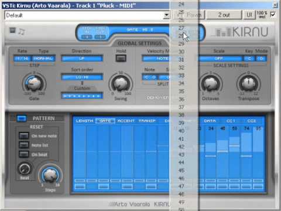Click the UI button
Image resolution: width=281 pixels, height=211 pixels.
[x=249, y=15]
